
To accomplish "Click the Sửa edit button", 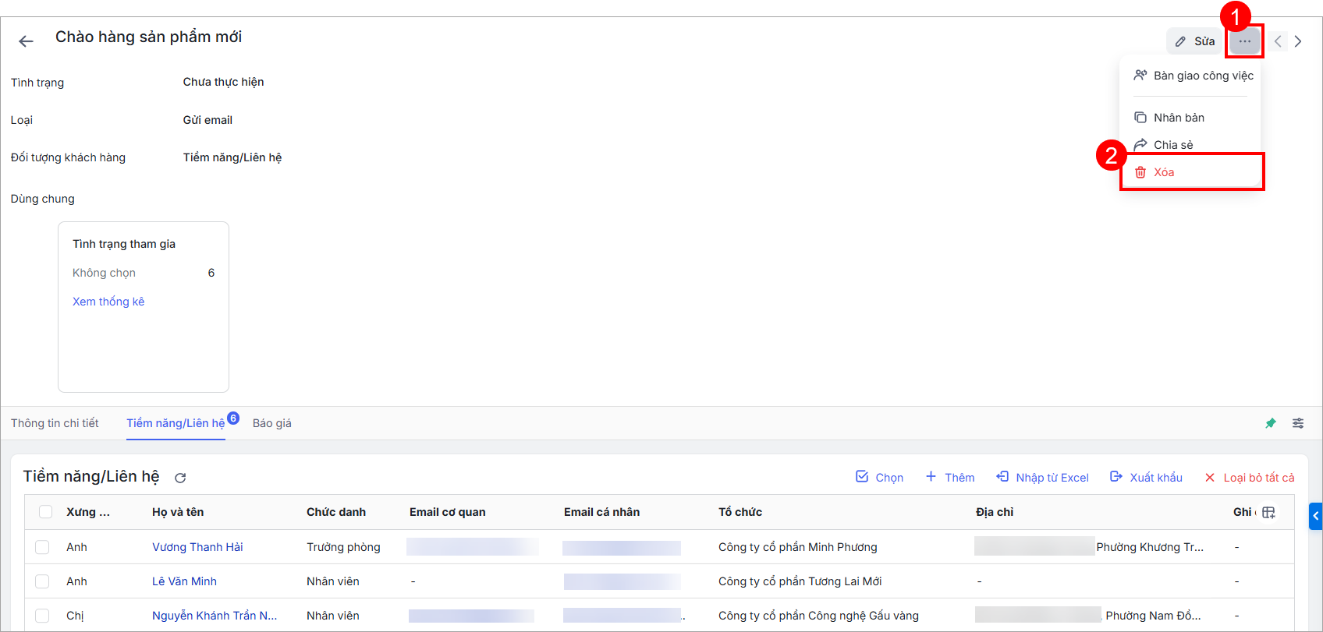I will (1194, 41).
